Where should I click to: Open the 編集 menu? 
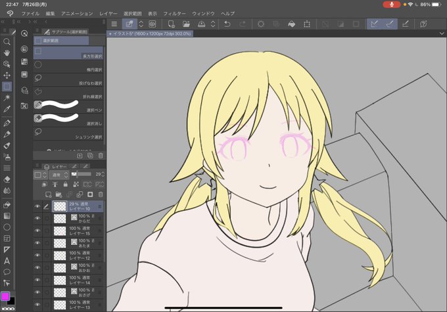pyautogui.click(x=50, y=13)
